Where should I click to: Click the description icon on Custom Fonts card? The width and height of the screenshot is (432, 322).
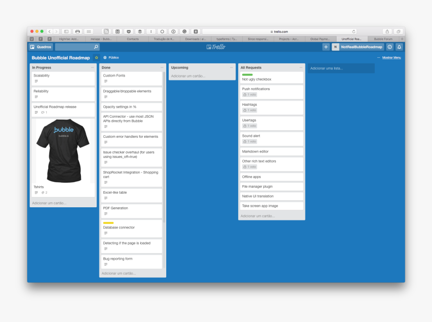(106, 81)
